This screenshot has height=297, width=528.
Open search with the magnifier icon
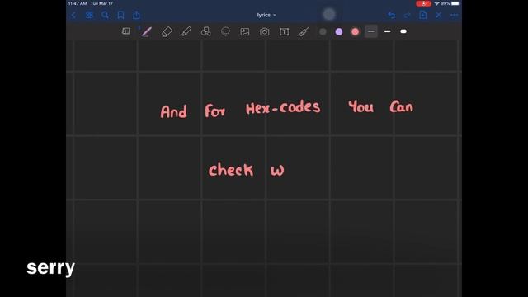[105, 15]
